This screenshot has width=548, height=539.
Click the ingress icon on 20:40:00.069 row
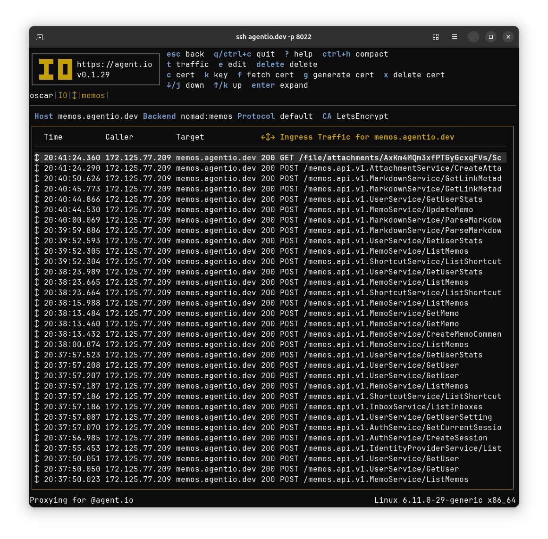pos(37,220)
